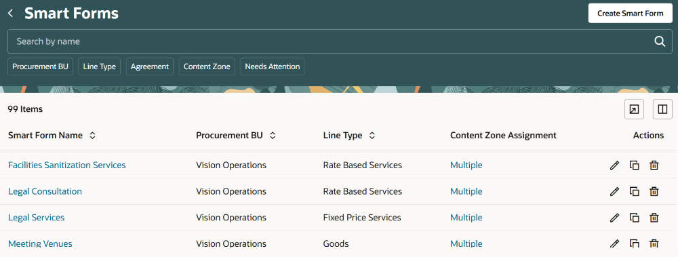Delete the Meeting Venues form

pos(654,243)
